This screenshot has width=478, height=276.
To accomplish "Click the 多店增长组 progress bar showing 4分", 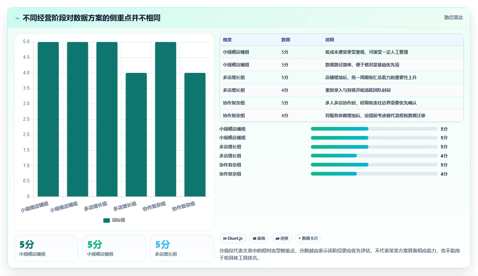I will pyautogui.click(x=374, y=156).
